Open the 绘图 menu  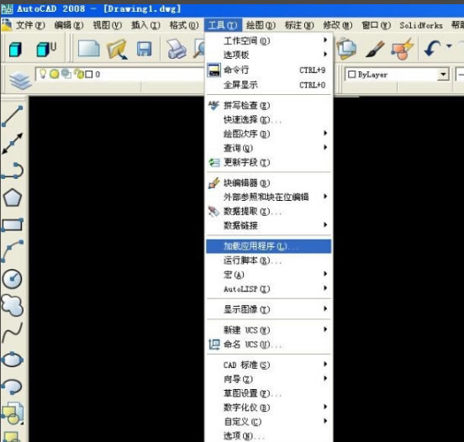(261, 25)
